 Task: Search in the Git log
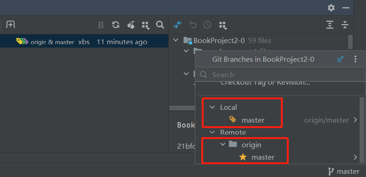click(160, 25)
